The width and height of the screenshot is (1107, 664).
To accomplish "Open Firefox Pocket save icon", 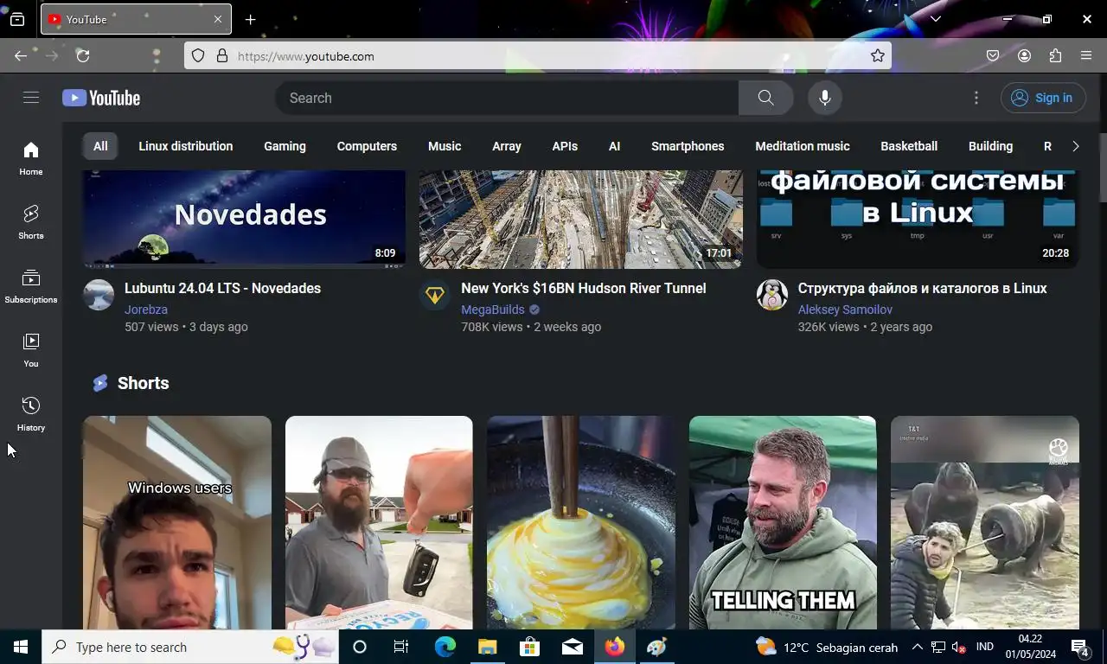I will click(993, 55).
